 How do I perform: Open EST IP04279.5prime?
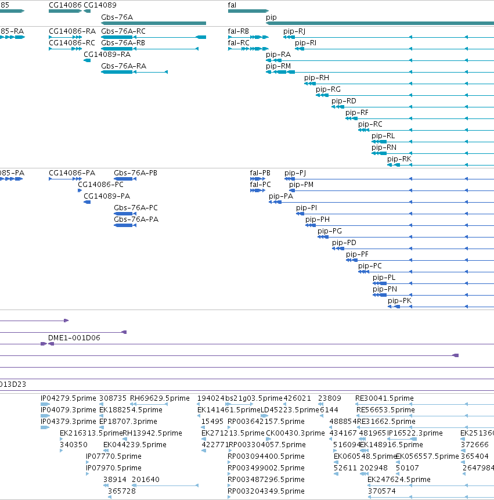pos(68,398)
